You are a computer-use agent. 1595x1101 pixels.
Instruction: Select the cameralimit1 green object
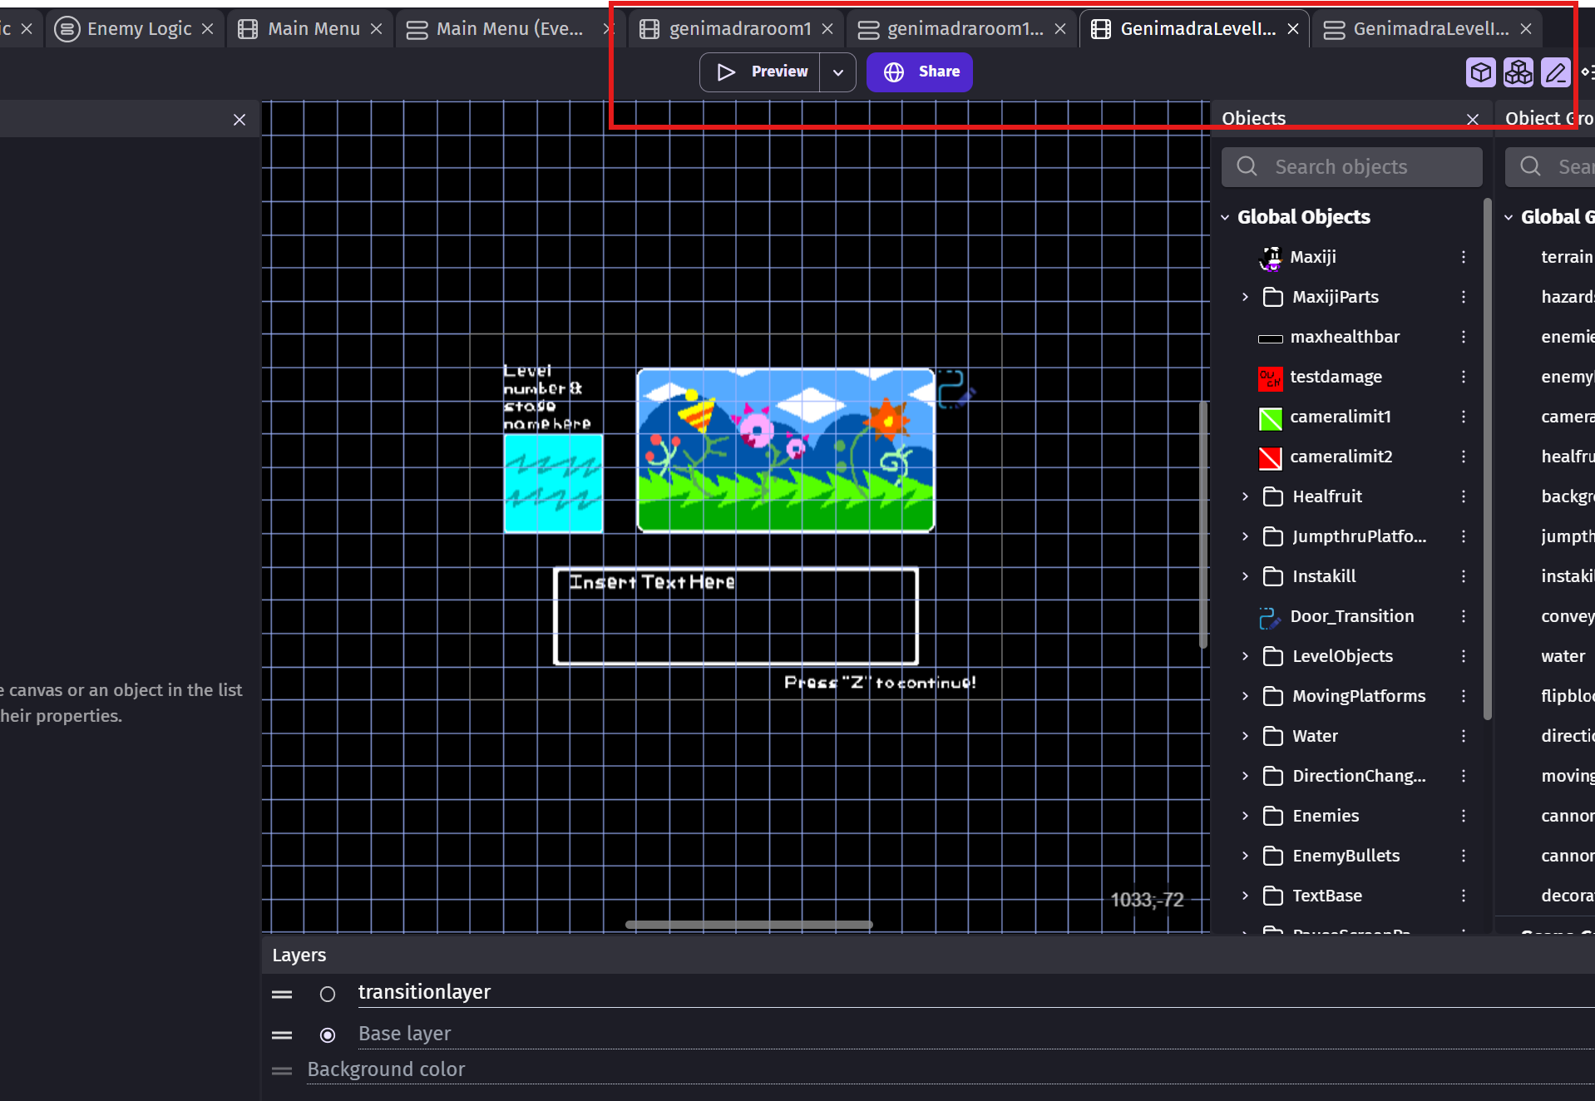pos(1270,417)
